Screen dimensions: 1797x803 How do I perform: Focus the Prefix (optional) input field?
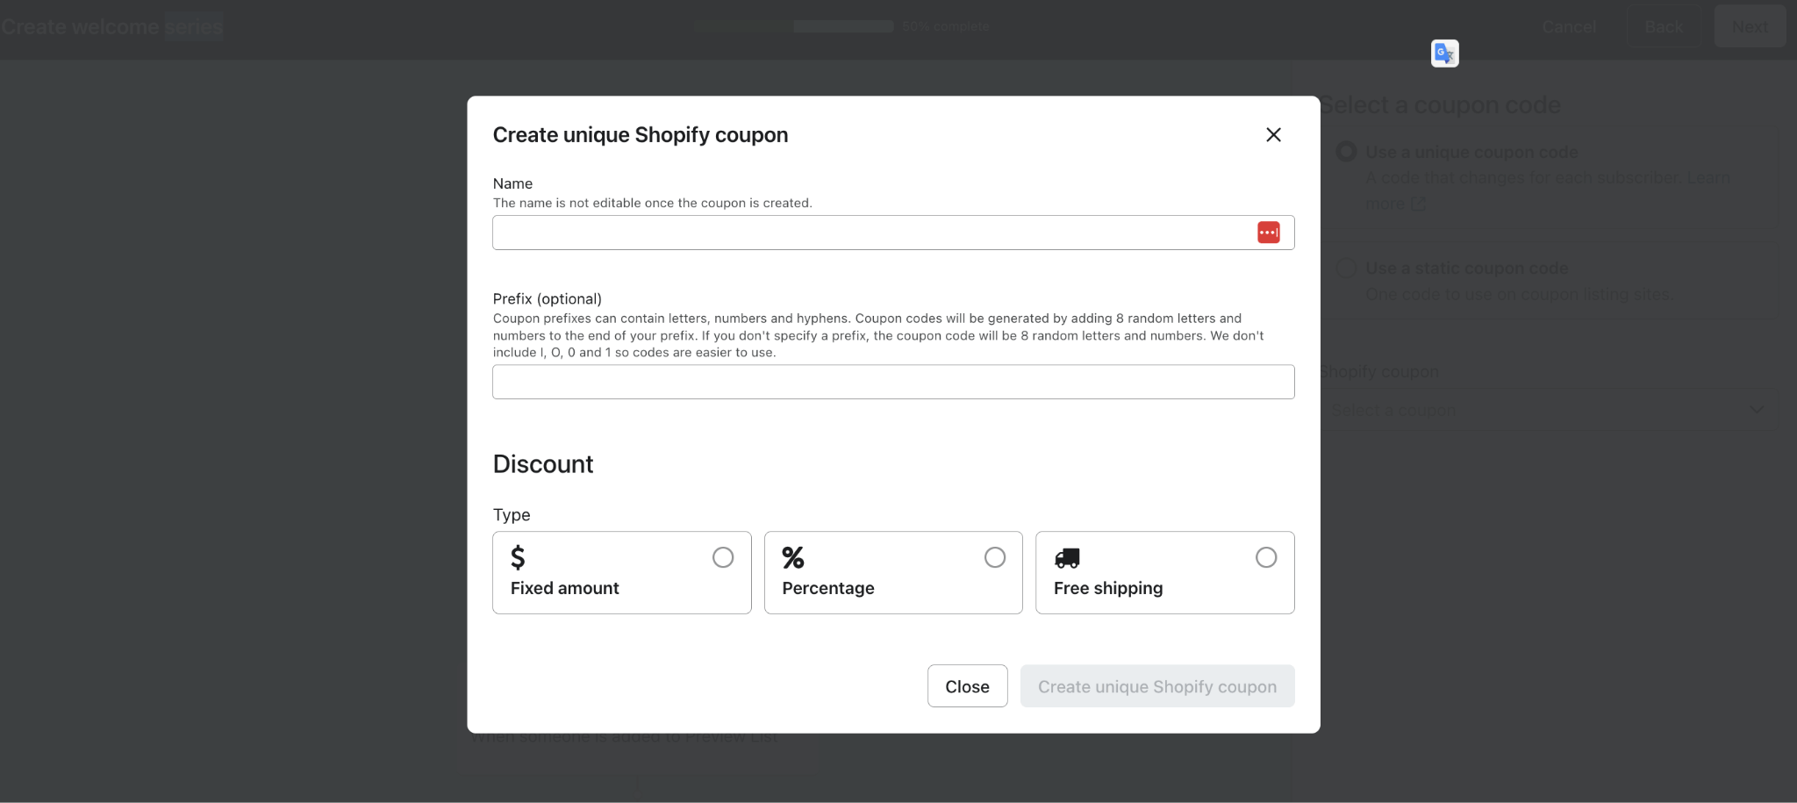(893, 382)
